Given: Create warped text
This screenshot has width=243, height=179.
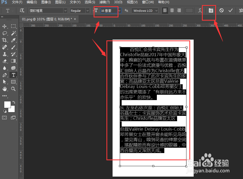Looking at the screenshot, I should point(200,11).
